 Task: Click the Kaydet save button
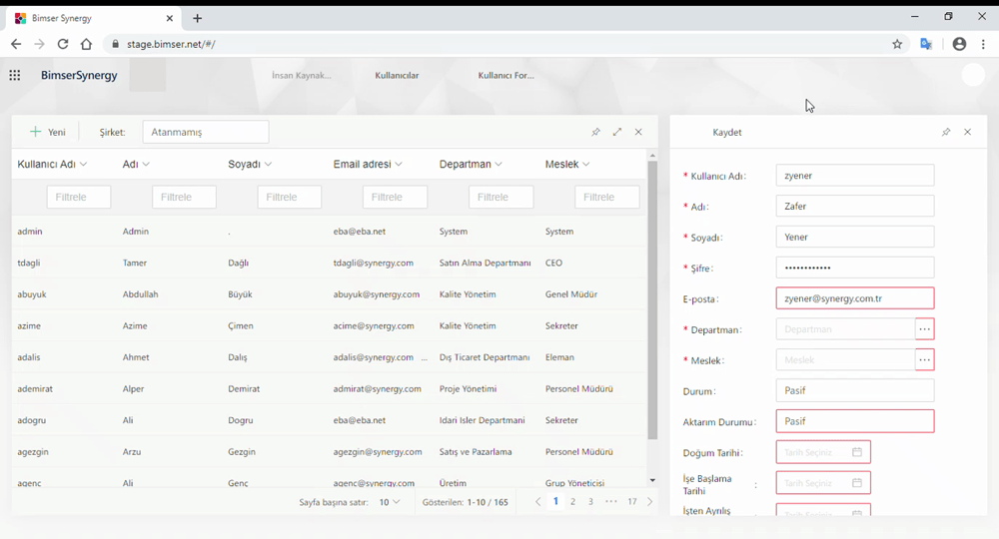coord(726,132)
